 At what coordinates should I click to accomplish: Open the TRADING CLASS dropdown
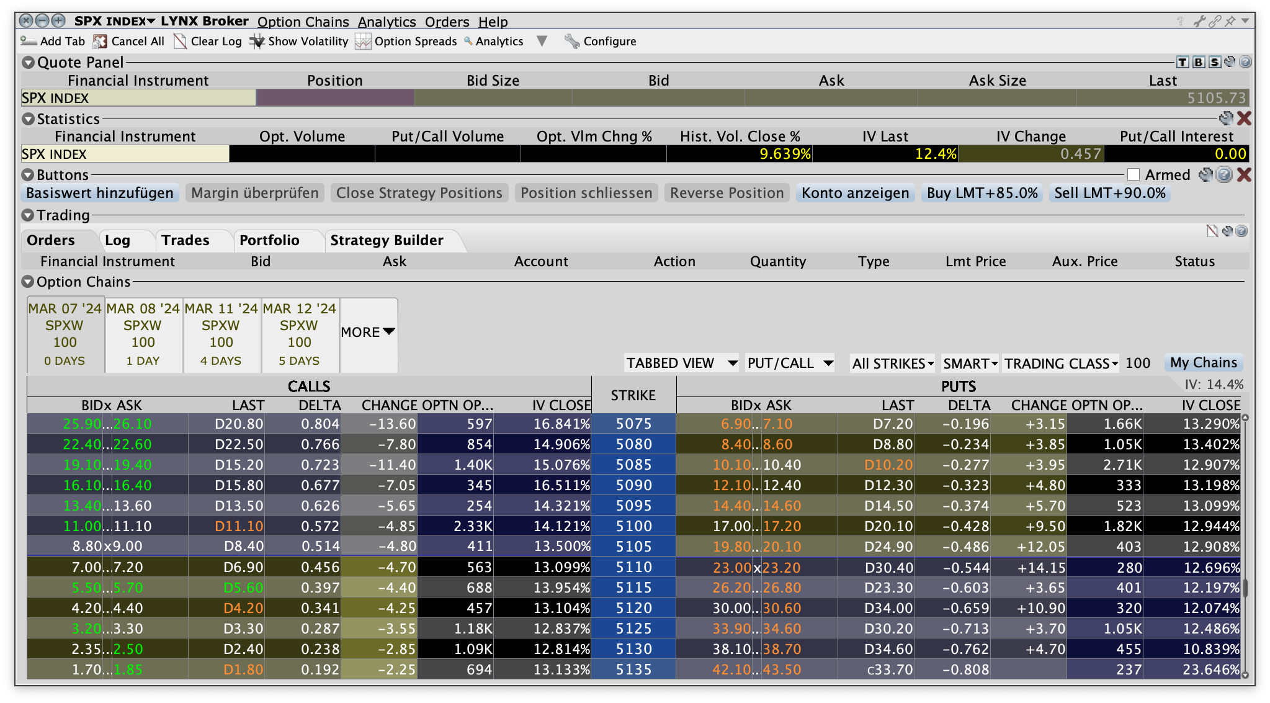1061,363
